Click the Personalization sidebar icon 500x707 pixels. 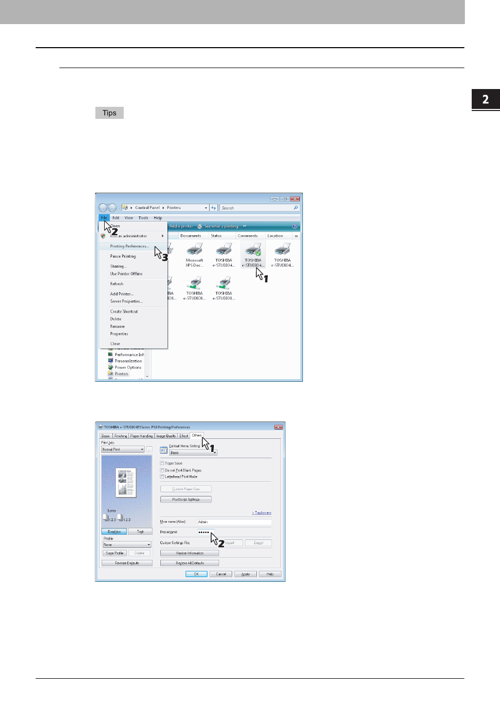111,361
